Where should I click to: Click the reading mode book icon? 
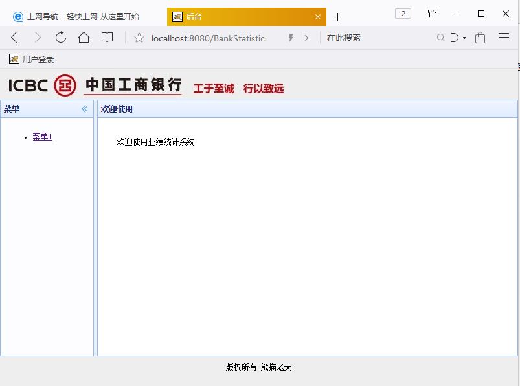[x=107, y=38]
